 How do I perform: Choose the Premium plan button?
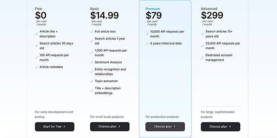(165, 127)
